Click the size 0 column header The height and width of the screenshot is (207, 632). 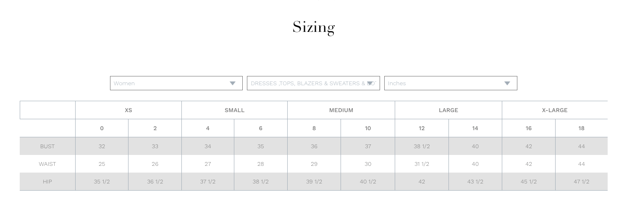coord(102,128)
